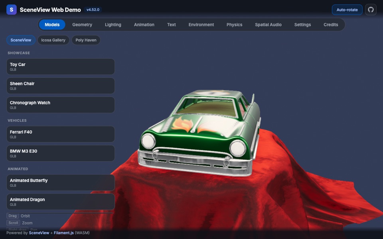Load the Sheen Chair model

pos(61,86)
